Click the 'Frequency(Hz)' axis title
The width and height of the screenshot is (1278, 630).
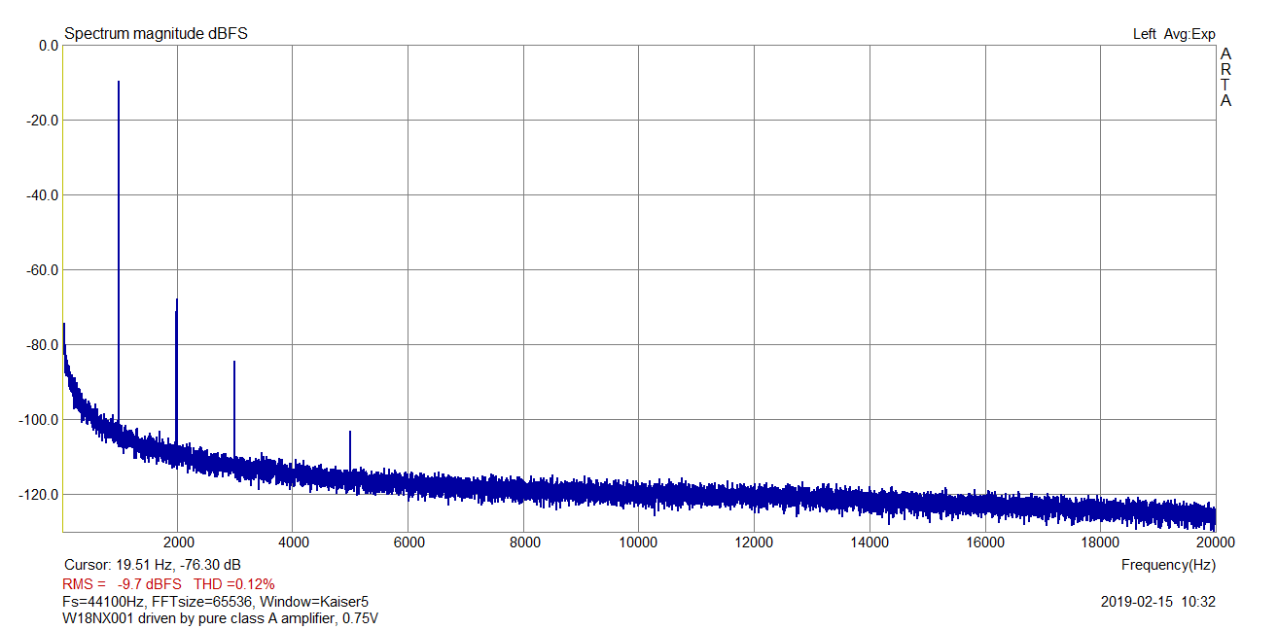click(1168, 565)
